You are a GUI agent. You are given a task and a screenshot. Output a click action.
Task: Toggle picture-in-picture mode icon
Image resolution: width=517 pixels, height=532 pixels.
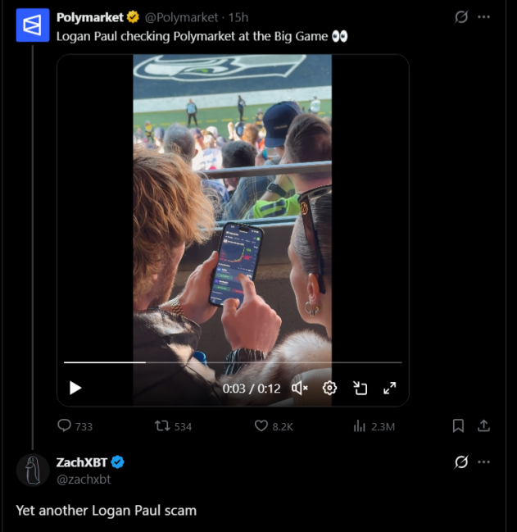coord(360,388)
